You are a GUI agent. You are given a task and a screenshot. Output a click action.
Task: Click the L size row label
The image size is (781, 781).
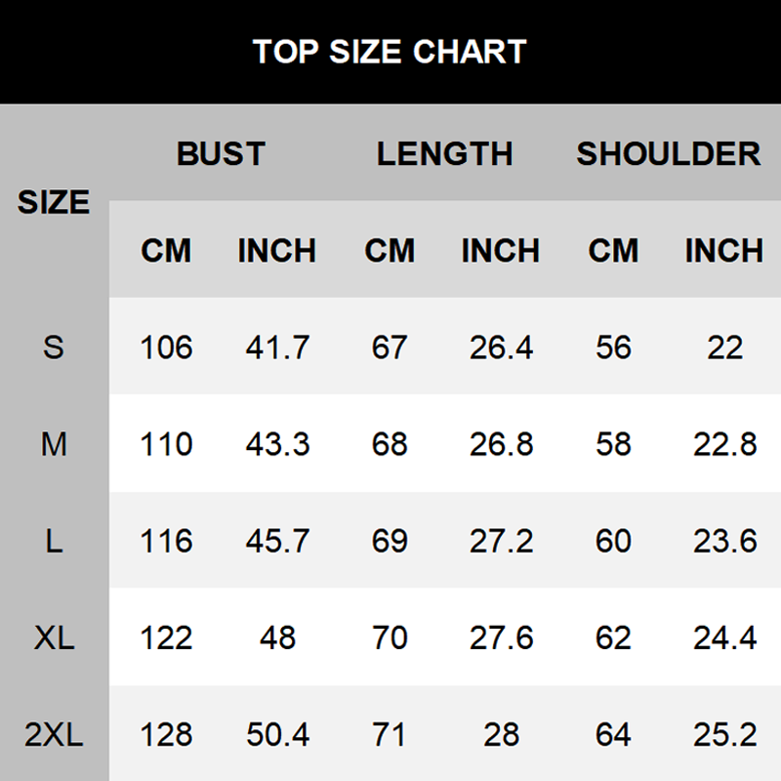[x=54, y=541]
